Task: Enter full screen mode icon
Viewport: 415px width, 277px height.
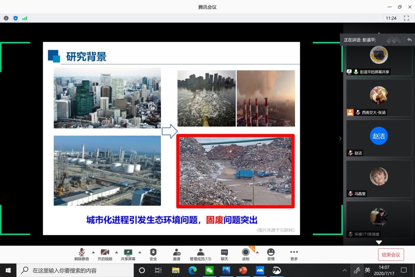Action: pos(407,18)
